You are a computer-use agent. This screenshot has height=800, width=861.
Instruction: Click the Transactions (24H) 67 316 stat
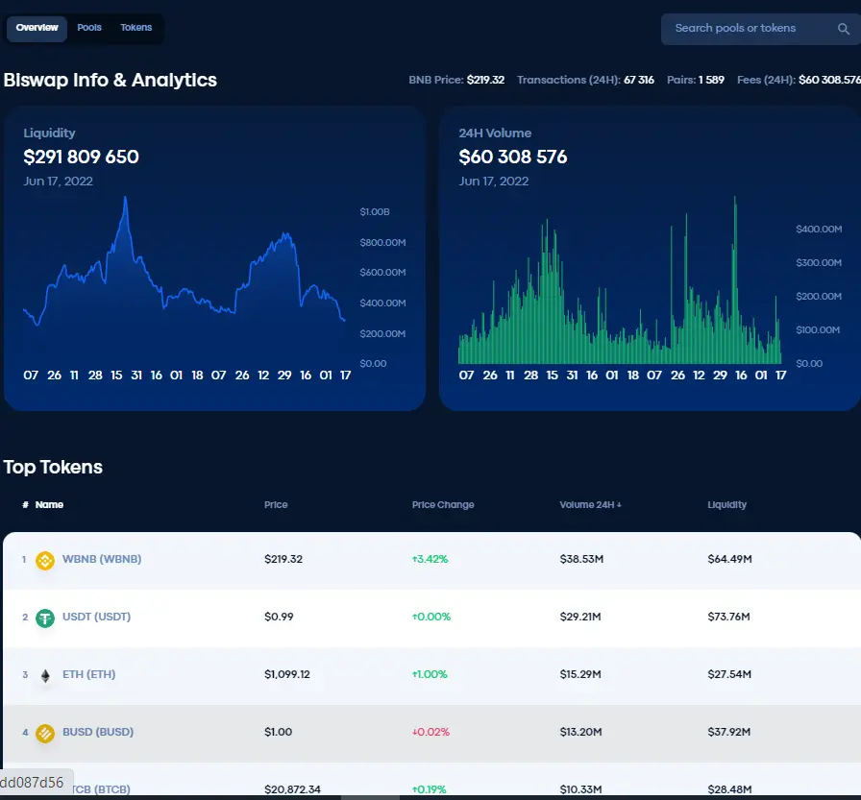click(x=585, y=80)
